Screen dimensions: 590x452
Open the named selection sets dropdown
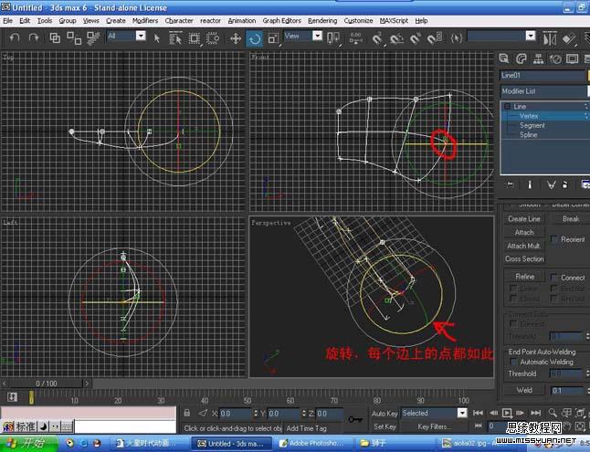pos(530,37)
